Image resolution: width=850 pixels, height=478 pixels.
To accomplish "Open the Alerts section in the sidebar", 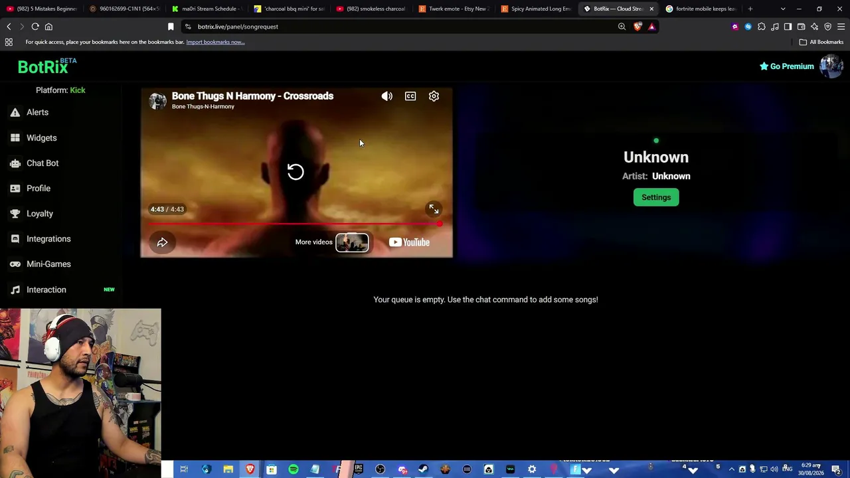I will [x=38, y=112].
